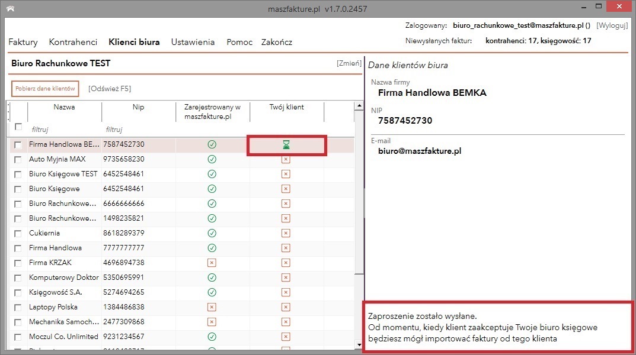This screenshot has width=636, height=355.
Task: Click Pobierz dane klientów button
Action: tap(45, 89)
